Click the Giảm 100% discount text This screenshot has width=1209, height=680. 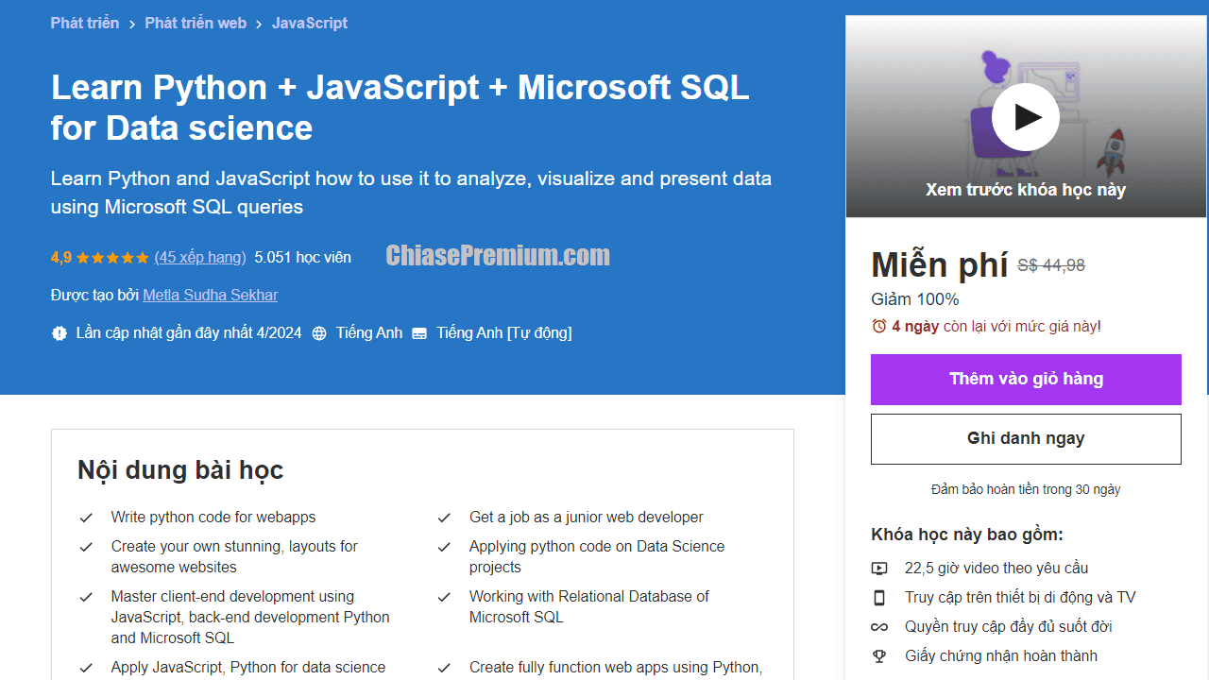tap(915, 299)
